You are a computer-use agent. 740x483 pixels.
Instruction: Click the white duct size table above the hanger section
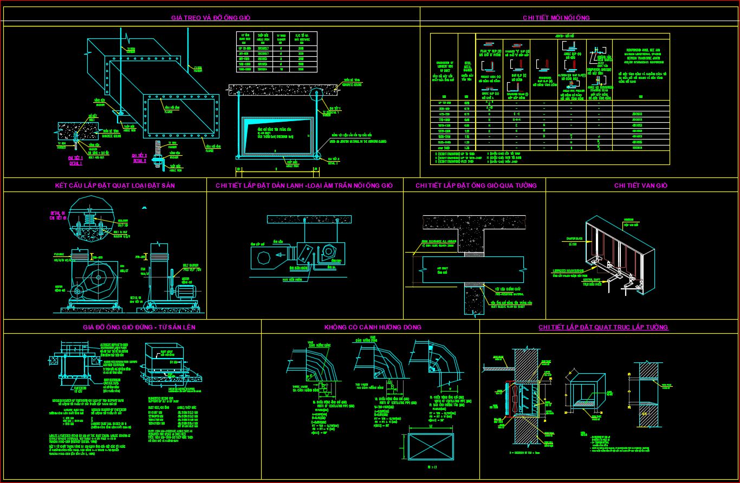(x=277, y=52)
